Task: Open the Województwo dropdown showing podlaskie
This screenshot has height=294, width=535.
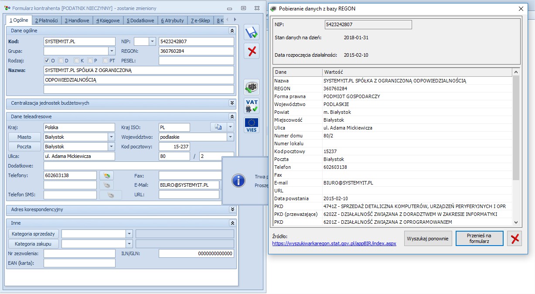Action: (230, 137)
